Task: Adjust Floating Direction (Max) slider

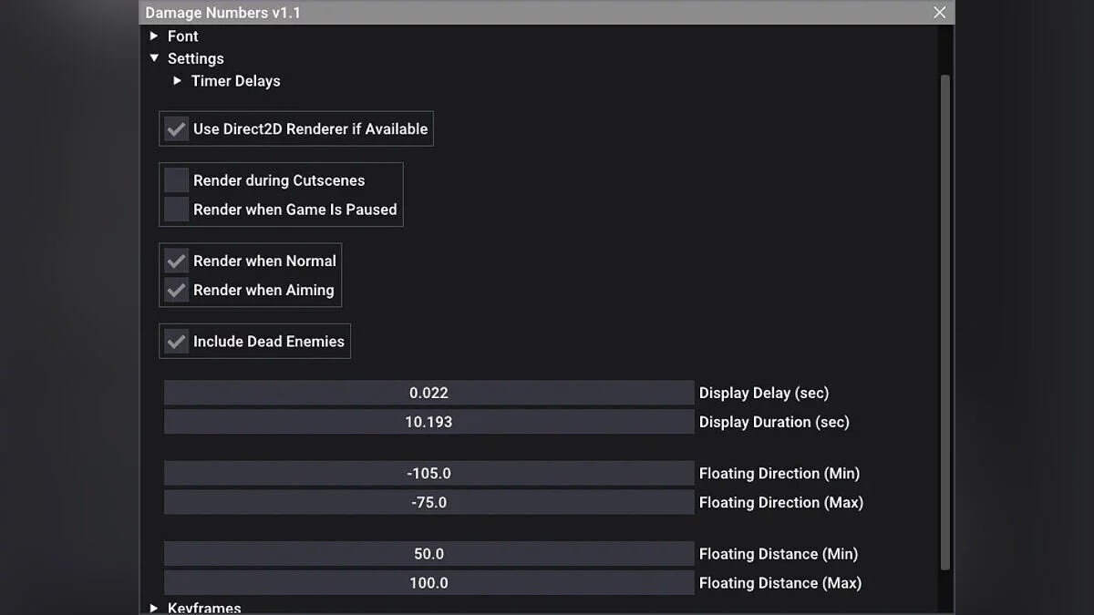Action: point(428,503)
